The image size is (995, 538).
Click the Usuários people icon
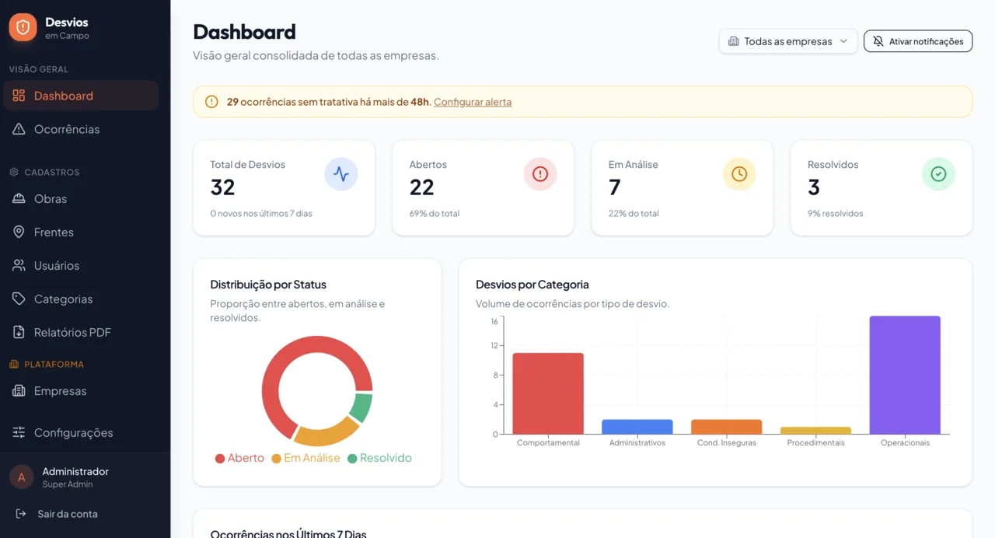(x=19, y=266)
